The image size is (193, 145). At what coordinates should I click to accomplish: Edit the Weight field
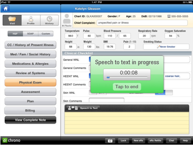(x=89, y=47)
